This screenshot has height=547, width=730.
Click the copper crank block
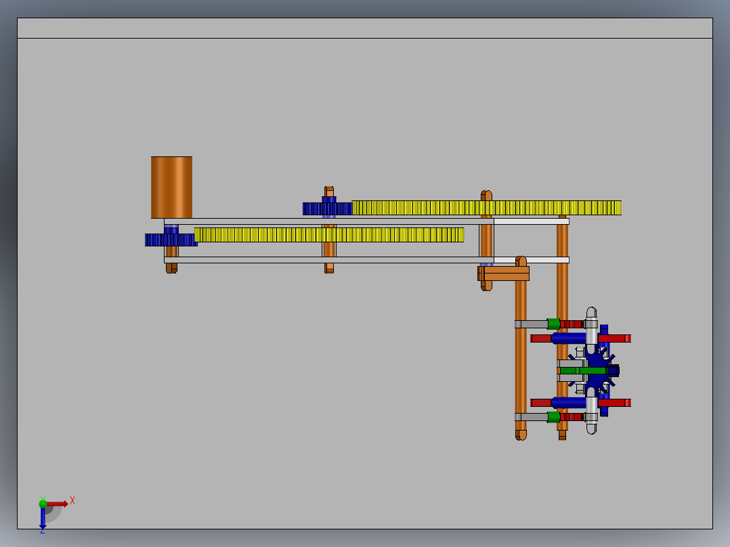tap(504, 273)
